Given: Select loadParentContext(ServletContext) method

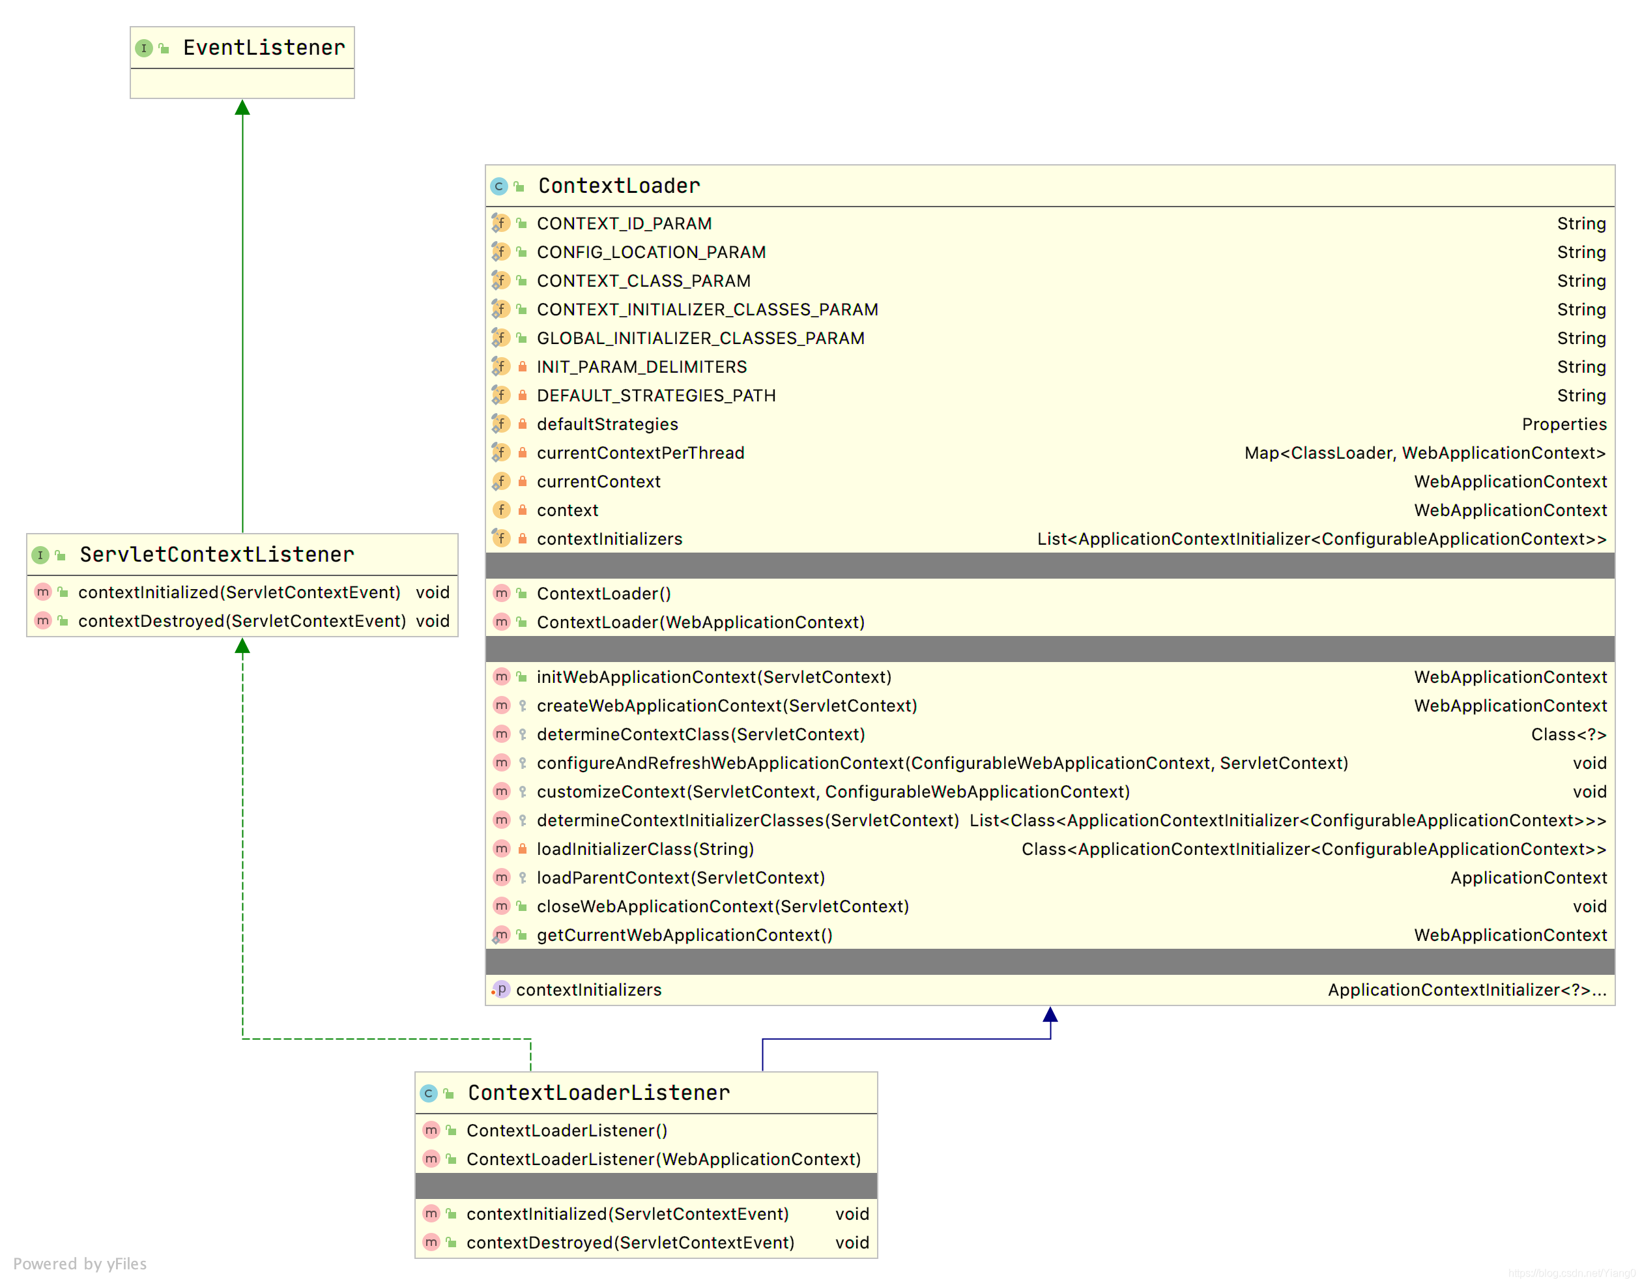Looking at the screenshot, I should point(681,877).
